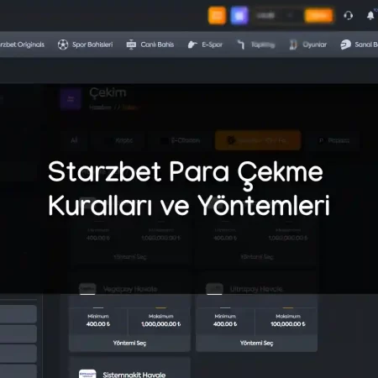Open the Starzbet Originals menu item

(22, 45)
